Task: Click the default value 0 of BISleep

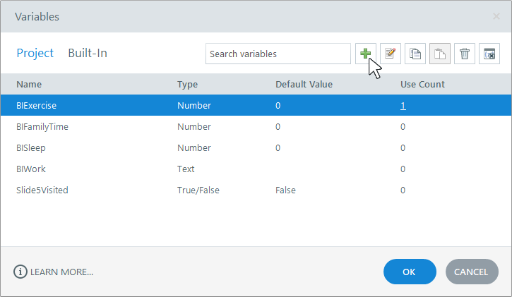Action: [x=278, y=147]
